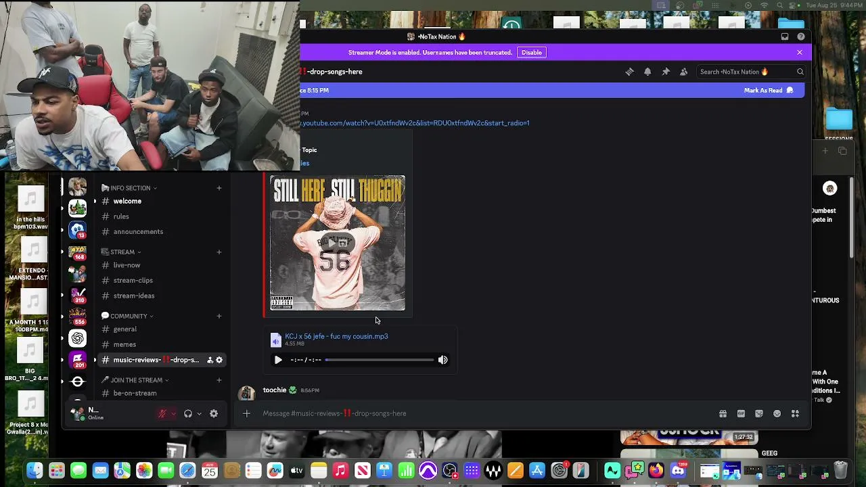Image resolution: width=866 pixels, height=487 pixels.
Task: Open server with 168 notifications badge
Action: (78, 252)
